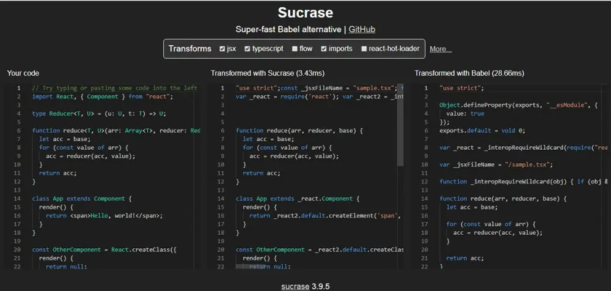Disable the typescript transform checkbox
Screen dimensions: 611x291
coord(247,49)
